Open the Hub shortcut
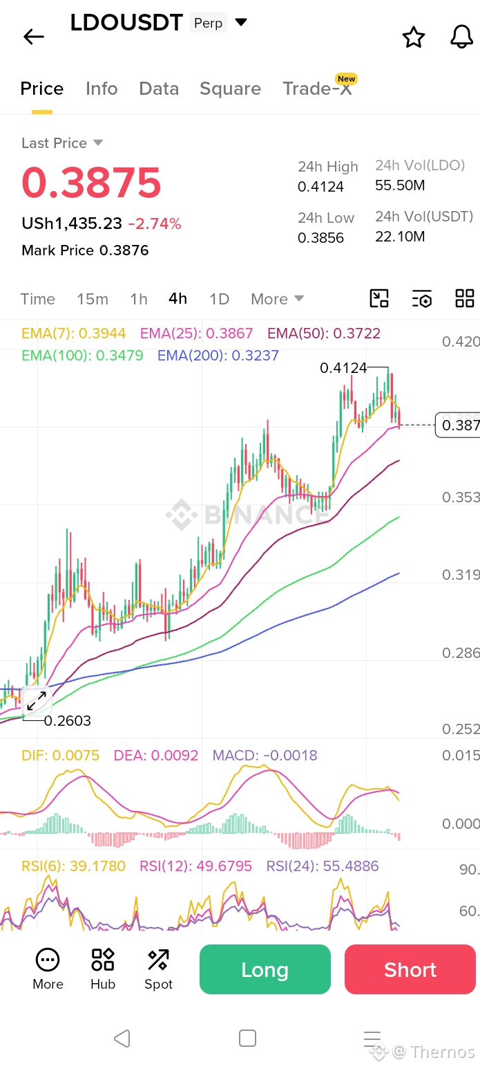Screen dimensions: 480x1069 point(103,969)
